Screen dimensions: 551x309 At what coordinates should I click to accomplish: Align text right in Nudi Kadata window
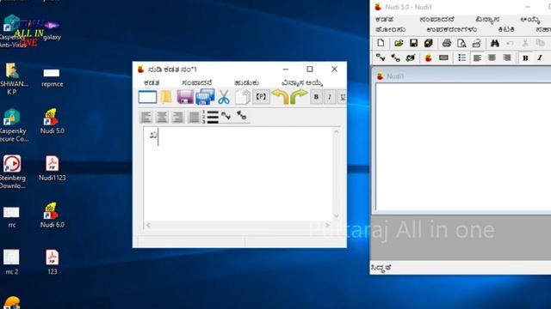click(178, 117)
